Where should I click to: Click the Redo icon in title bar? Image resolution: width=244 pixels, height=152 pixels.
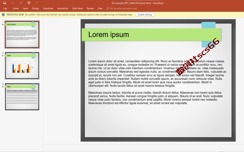tap(21, 3)
